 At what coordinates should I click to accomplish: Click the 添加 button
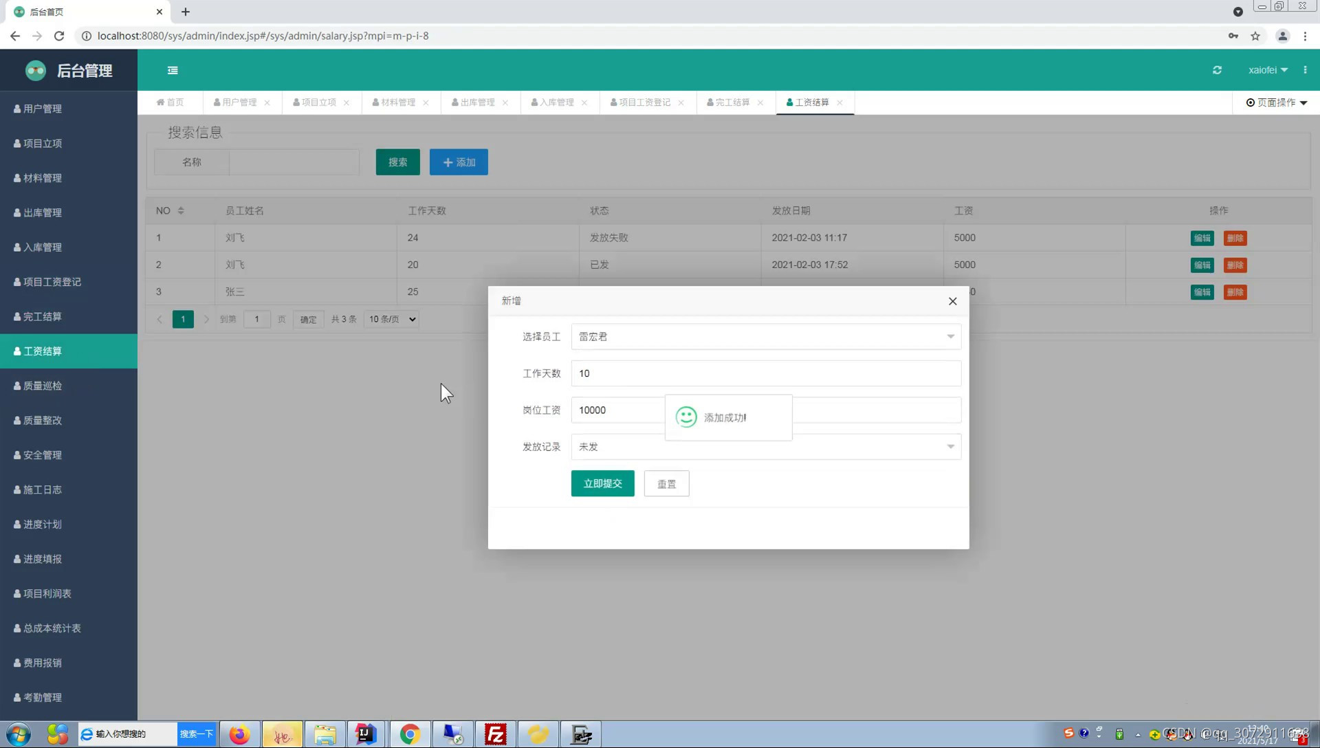[459, 162]
